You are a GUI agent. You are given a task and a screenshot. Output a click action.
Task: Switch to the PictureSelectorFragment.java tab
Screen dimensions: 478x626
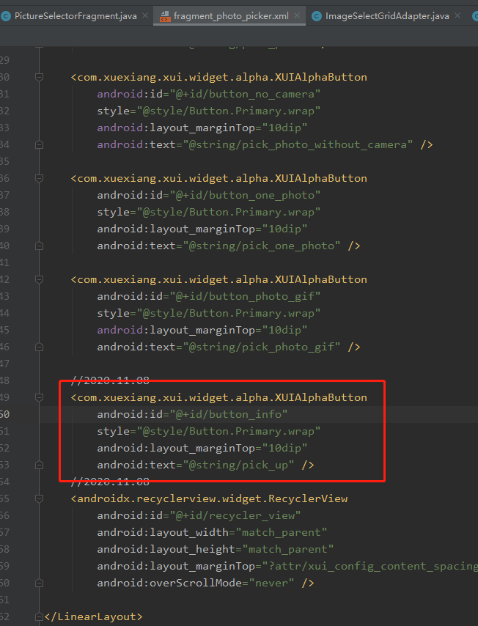coord(76,16)
